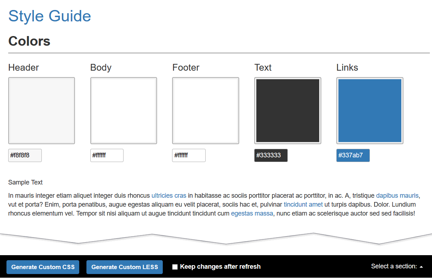Click the Header color swatch
Image resolution: width=432 pixels, height=278 pixels.
(x=41, y=111)
